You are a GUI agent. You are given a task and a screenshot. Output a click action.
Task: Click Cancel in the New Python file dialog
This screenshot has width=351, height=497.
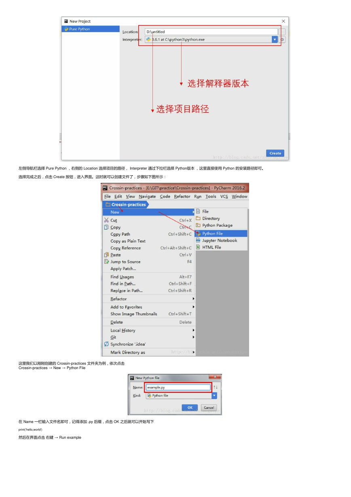209,407
